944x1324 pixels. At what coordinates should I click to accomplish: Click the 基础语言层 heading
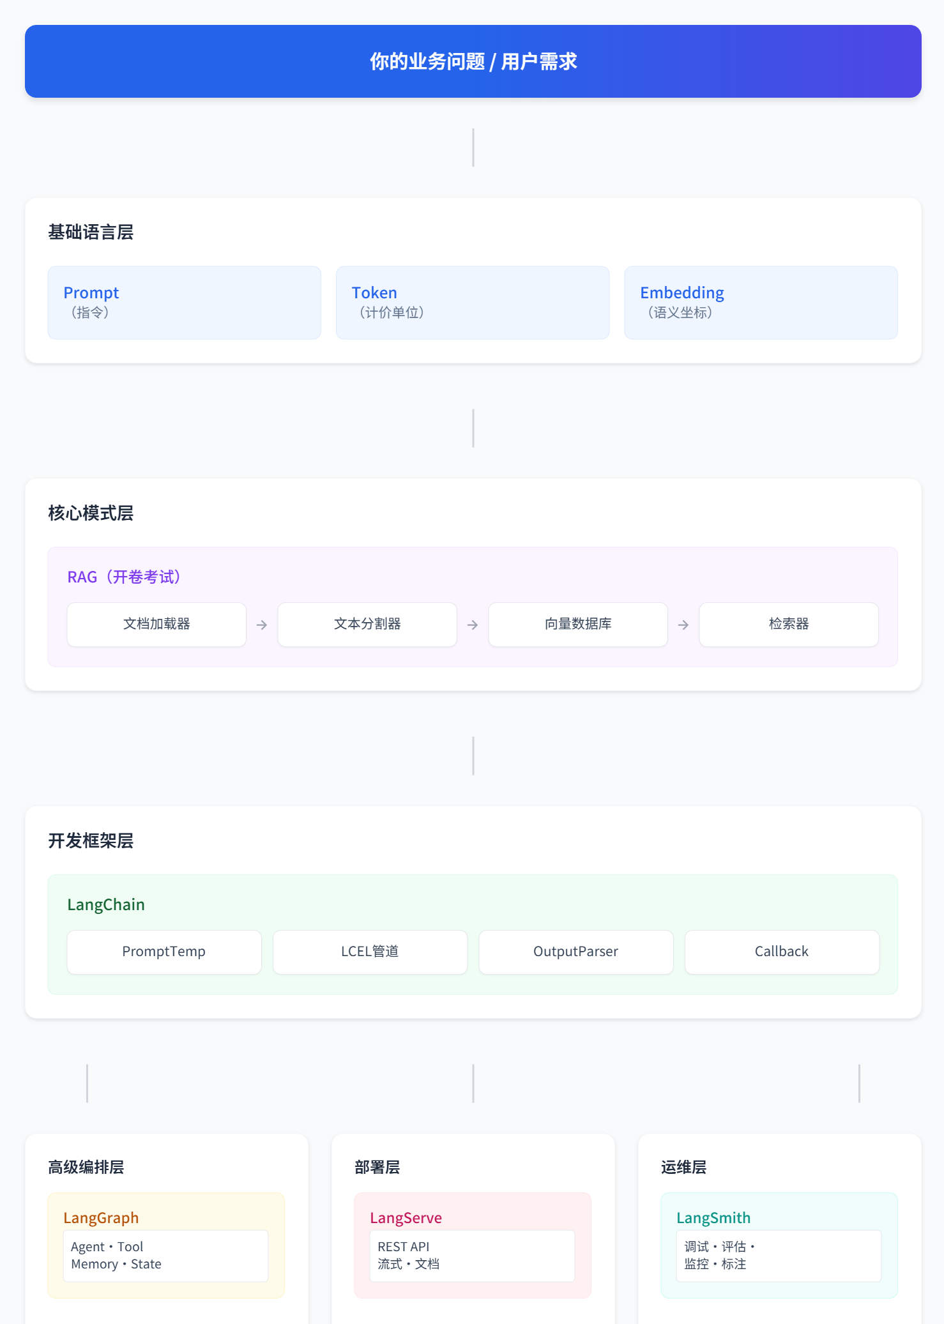(91, 232)
